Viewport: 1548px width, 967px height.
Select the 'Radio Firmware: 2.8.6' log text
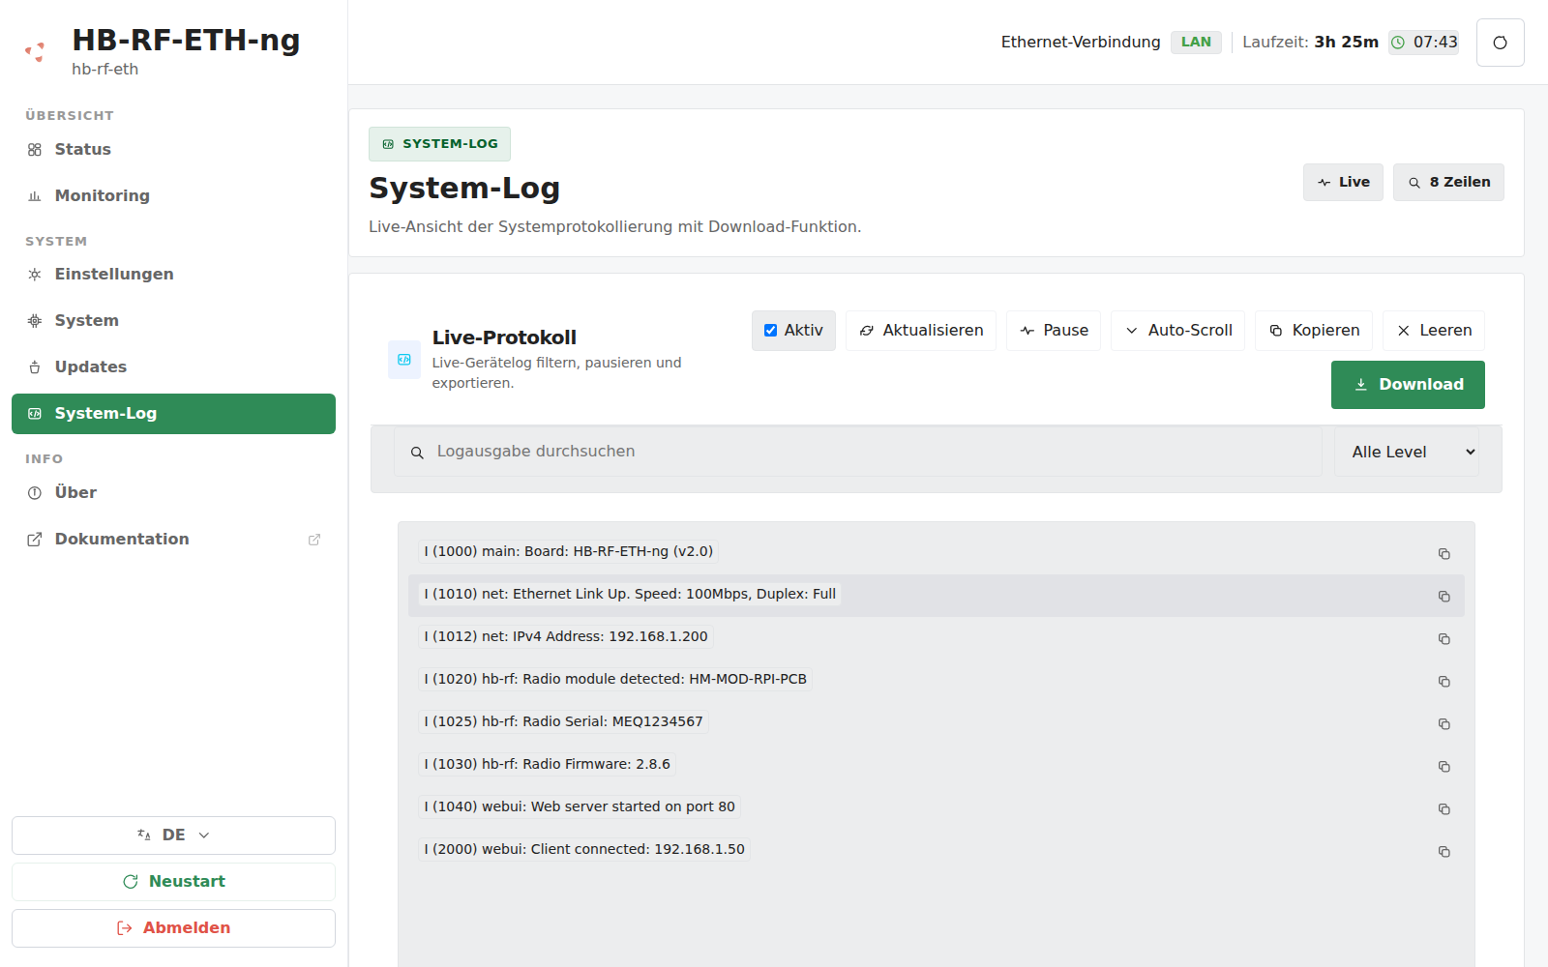pyautogui.click(x=547, y=764)
